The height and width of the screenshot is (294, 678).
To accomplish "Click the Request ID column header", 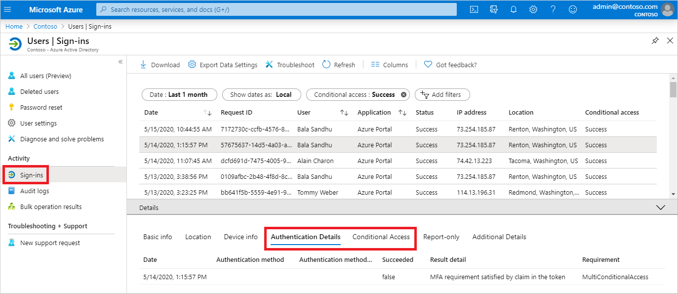I will [237, 113].
